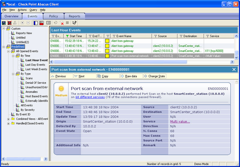Click the export to table toolbar icon
Screen dimensions: 240x167
click(15, 23)
